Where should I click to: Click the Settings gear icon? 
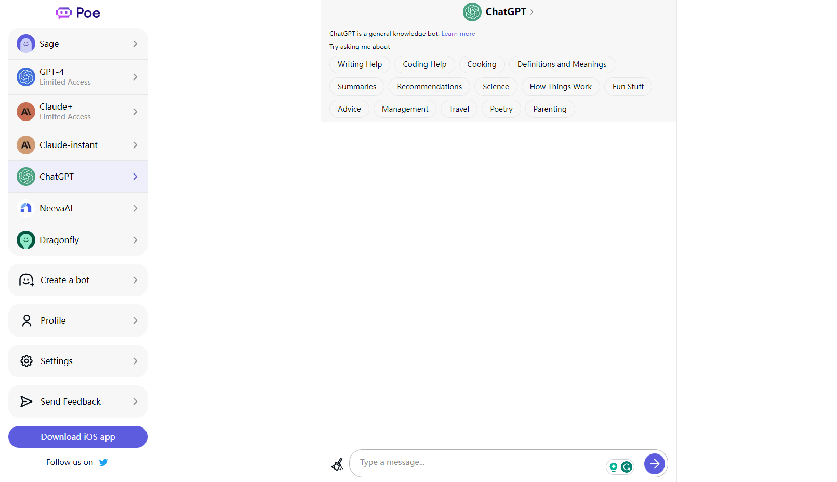26,361
